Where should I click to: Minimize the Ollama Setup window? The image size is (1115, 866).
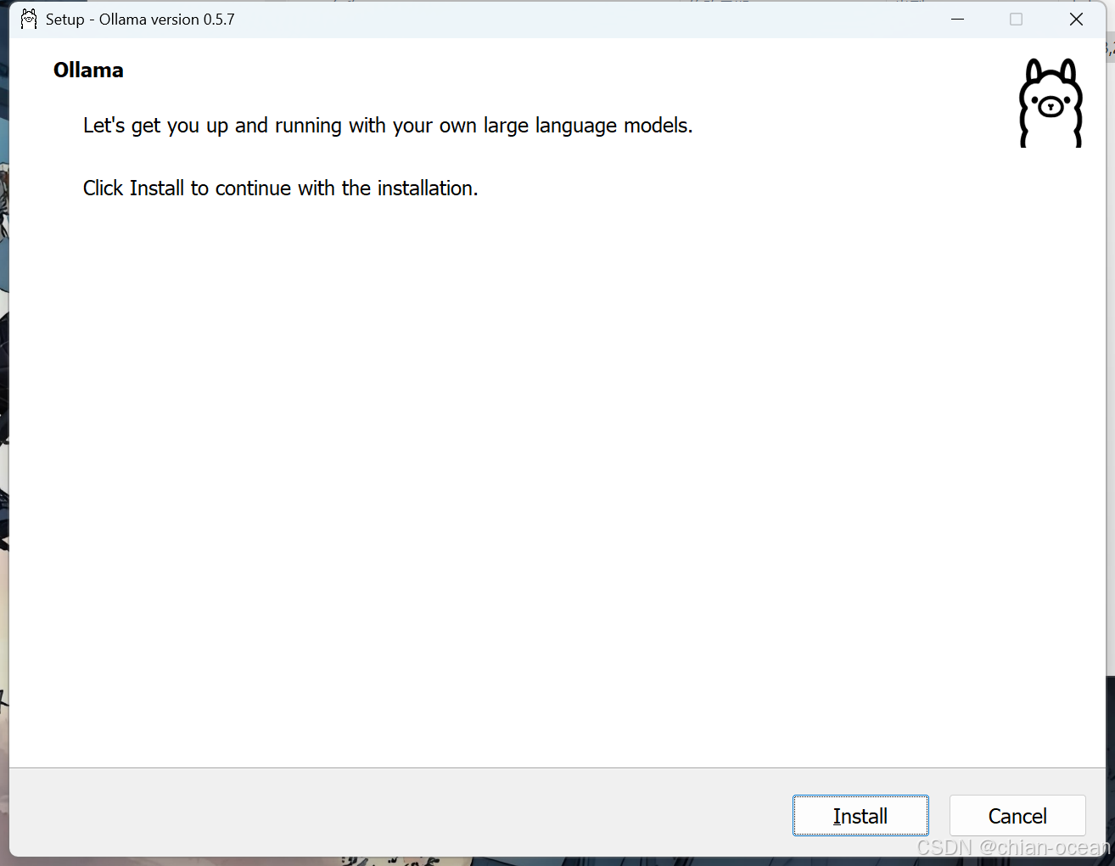point(958,19)
